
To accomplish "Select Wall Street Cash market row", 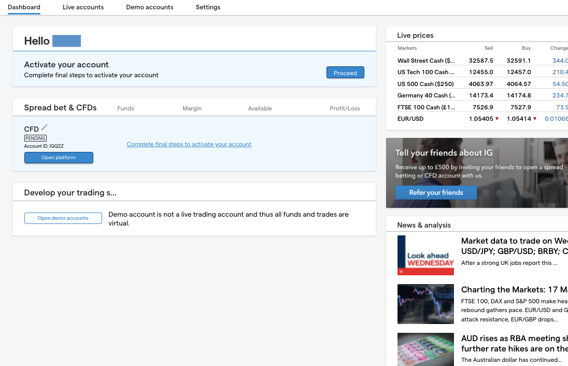I will click(x=482, y=61).
